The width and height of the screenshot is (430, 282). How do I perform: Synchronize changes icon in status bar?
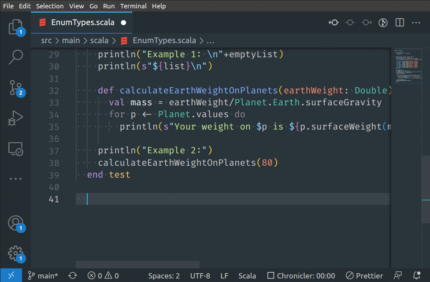point(73,276)
